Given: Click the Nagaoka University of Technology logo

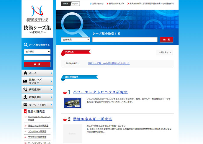Looking at the screenshot, I should click(37, 13).
